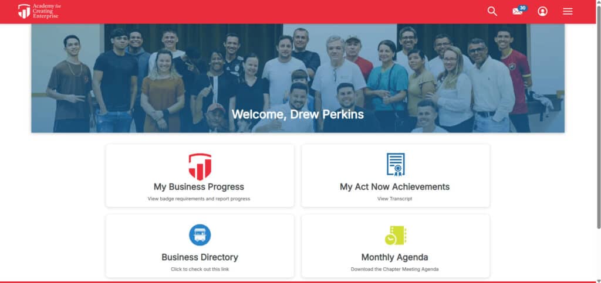Screen dimensions: 601x283
Task: Click the blue market stall Directory icon
Action: pyautogui.click(x=200, y=235)
